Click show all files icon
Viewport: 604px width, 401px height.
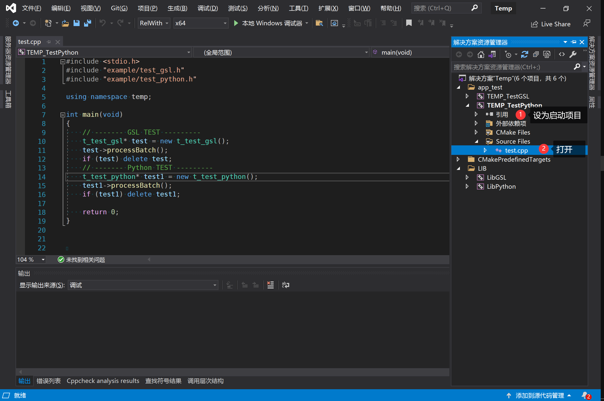547,54
